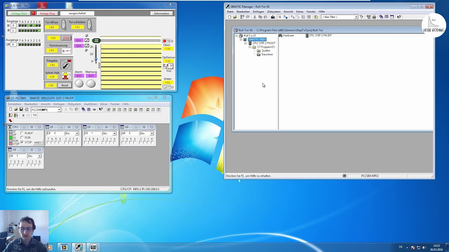Click the up-one-level folder icon in SIMATIC Manager
This screenshot has width=449, height=252.
click(316, 17)
